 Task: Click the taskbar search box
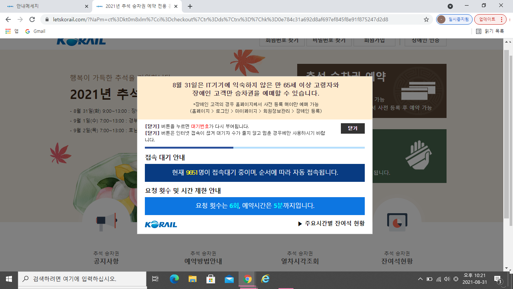tap(82, 279)
